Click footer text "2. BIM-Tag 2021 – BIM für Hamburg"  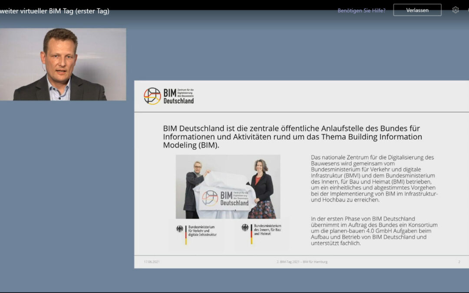click(x=302, y=262)
